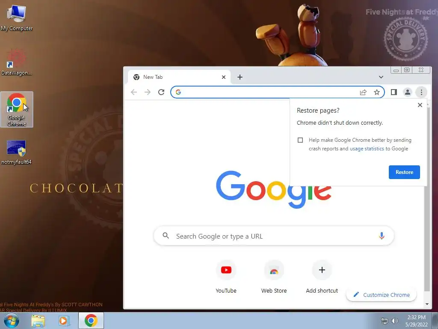The height and width of the screenshot is (329, 438).
Task: Open the Windows Start button
Action: click(12, 320)
